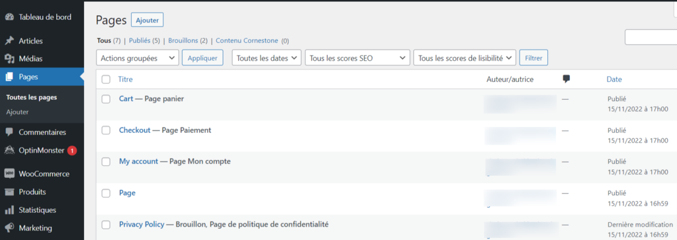Click the Articles pushpin icon
This screenshot has height=240, width=677.
click(9, 41)
